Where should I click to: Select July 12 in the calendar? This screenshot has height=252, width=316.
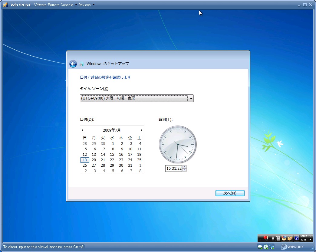point(85,155)
